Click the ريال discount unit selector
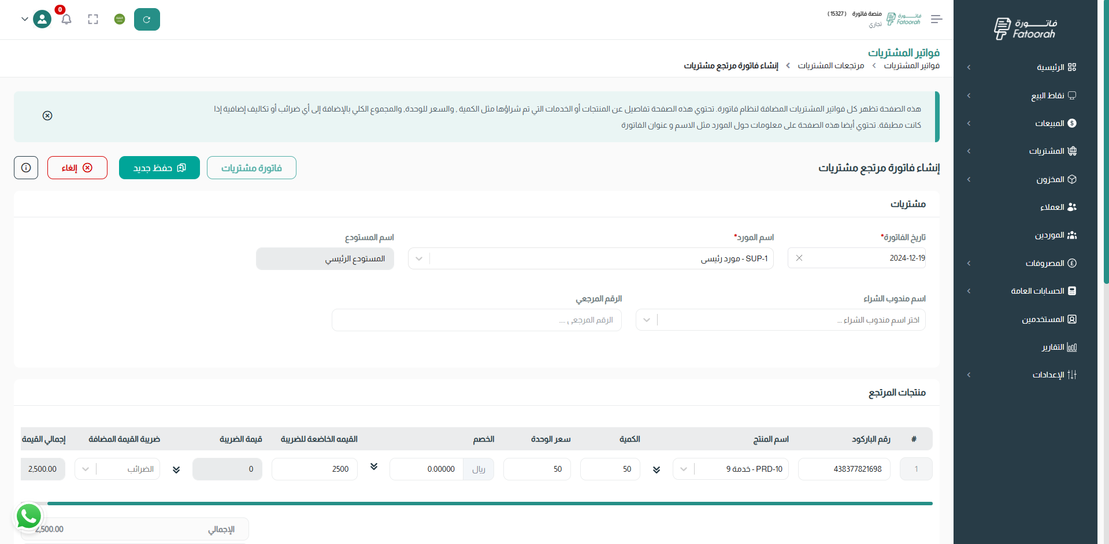Image resolution: width=1109 pixels, height=544 pixels. [479, 469]
